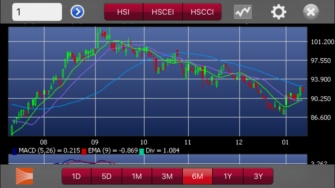Select the 6M time range
The height and width of the screenshot is (188, 335).
point(197,176)
